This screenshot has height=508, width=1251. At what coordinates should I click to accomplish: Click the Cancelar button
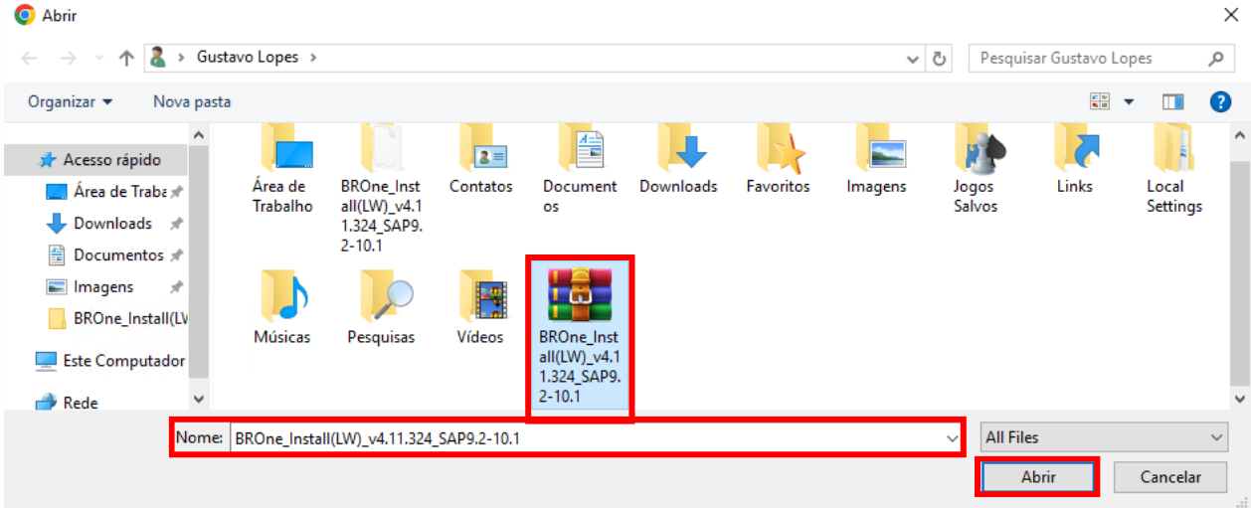click(1170, 477)
